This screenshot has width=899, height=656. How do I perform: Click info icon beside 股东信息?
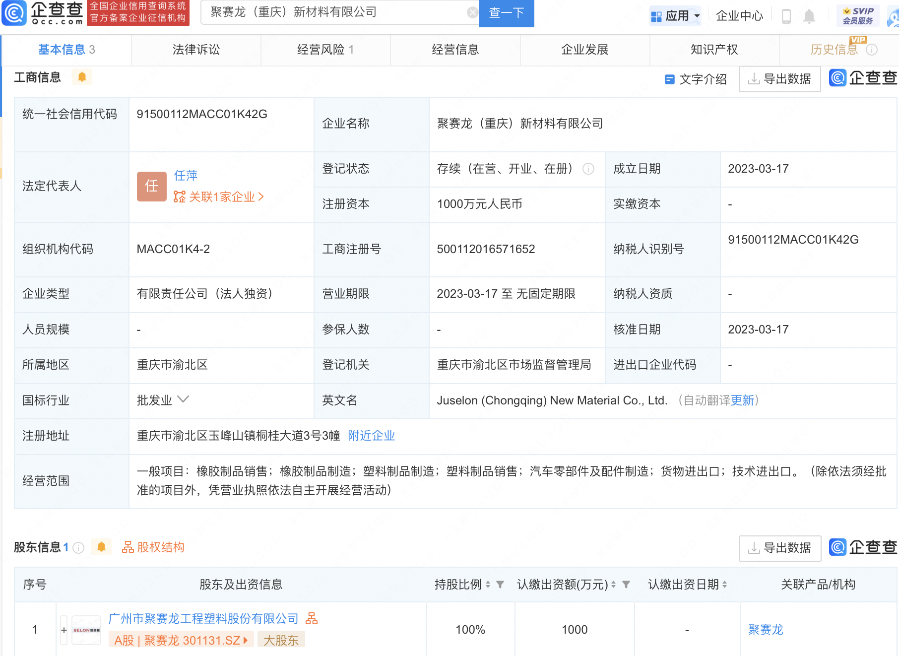tap(78, 547)
